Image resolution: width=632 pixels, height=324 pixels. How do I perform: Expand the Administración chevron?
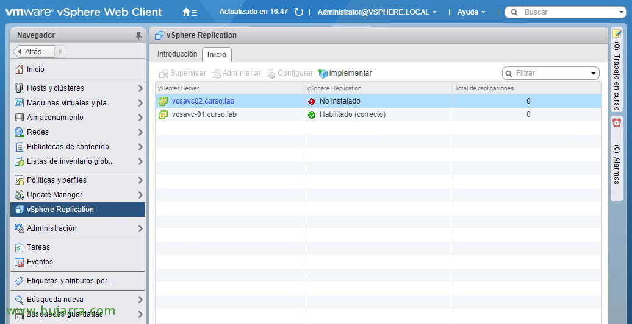pyautogui.click(x=140, y=228)
